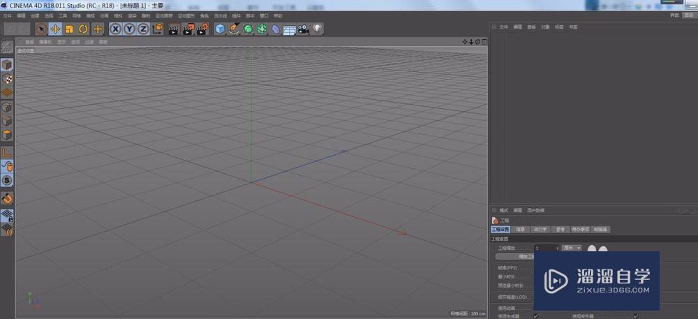Toggle Enable Axis L-shaped icon
Image resolution: width=698 pixels, height=319 pixels.
coord(7,152)
